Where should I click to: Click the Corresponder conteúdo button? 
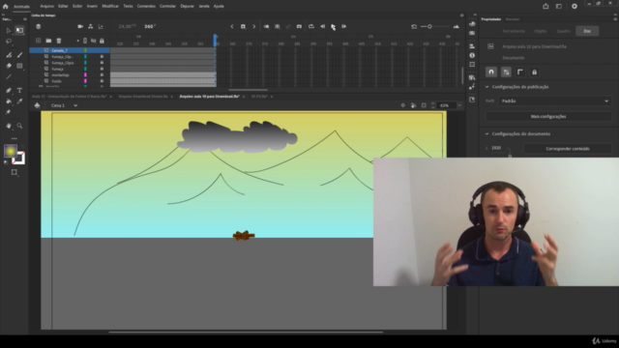pos(568,149)
